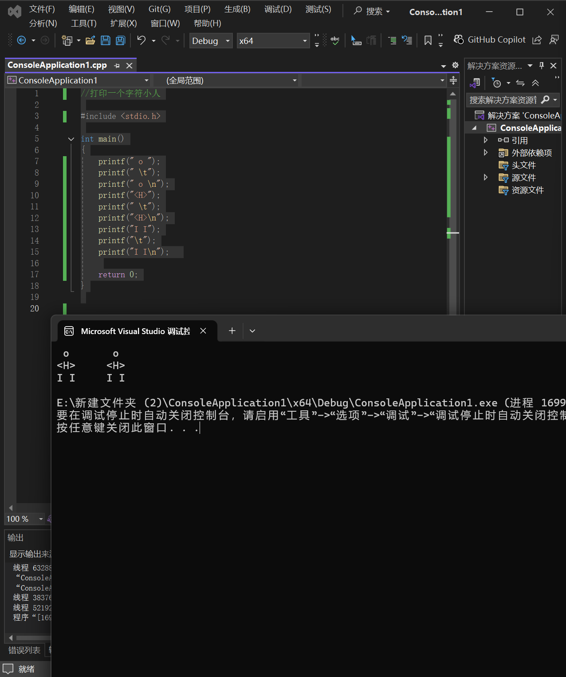Click the pending changes filter clock icon
Viewport: 566px width, 677px height.
497,83
